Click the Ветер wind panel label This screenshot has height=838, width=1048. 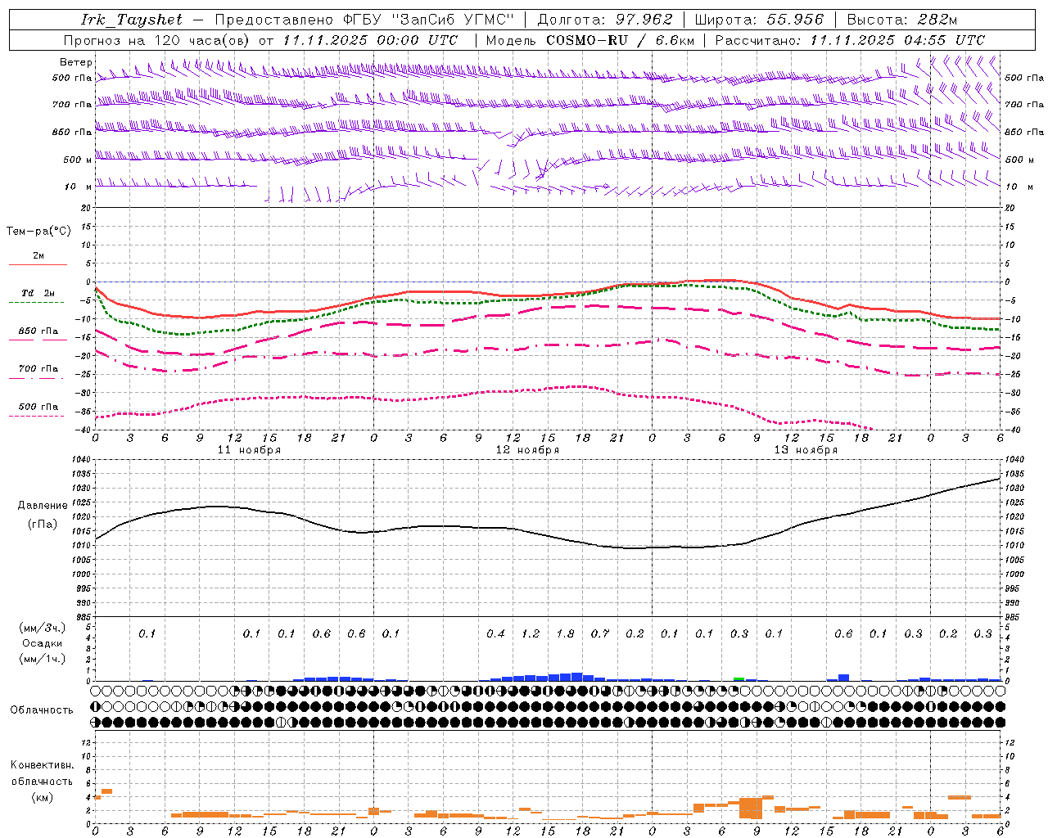76,62
